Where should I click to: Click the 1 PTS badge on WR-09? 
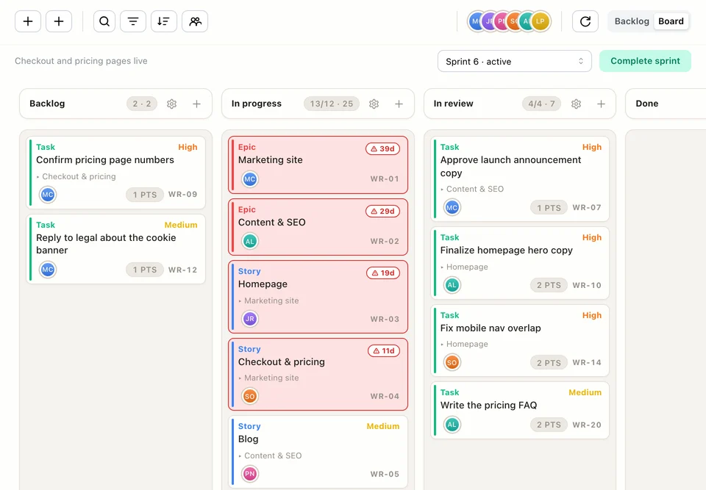[x=145, y=195]
